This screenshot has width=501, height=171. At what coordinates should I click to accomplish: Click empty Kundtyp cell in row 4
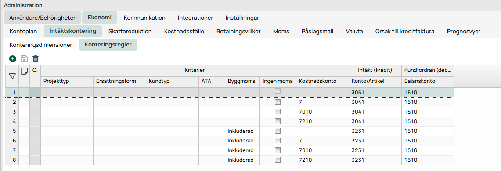172,121
